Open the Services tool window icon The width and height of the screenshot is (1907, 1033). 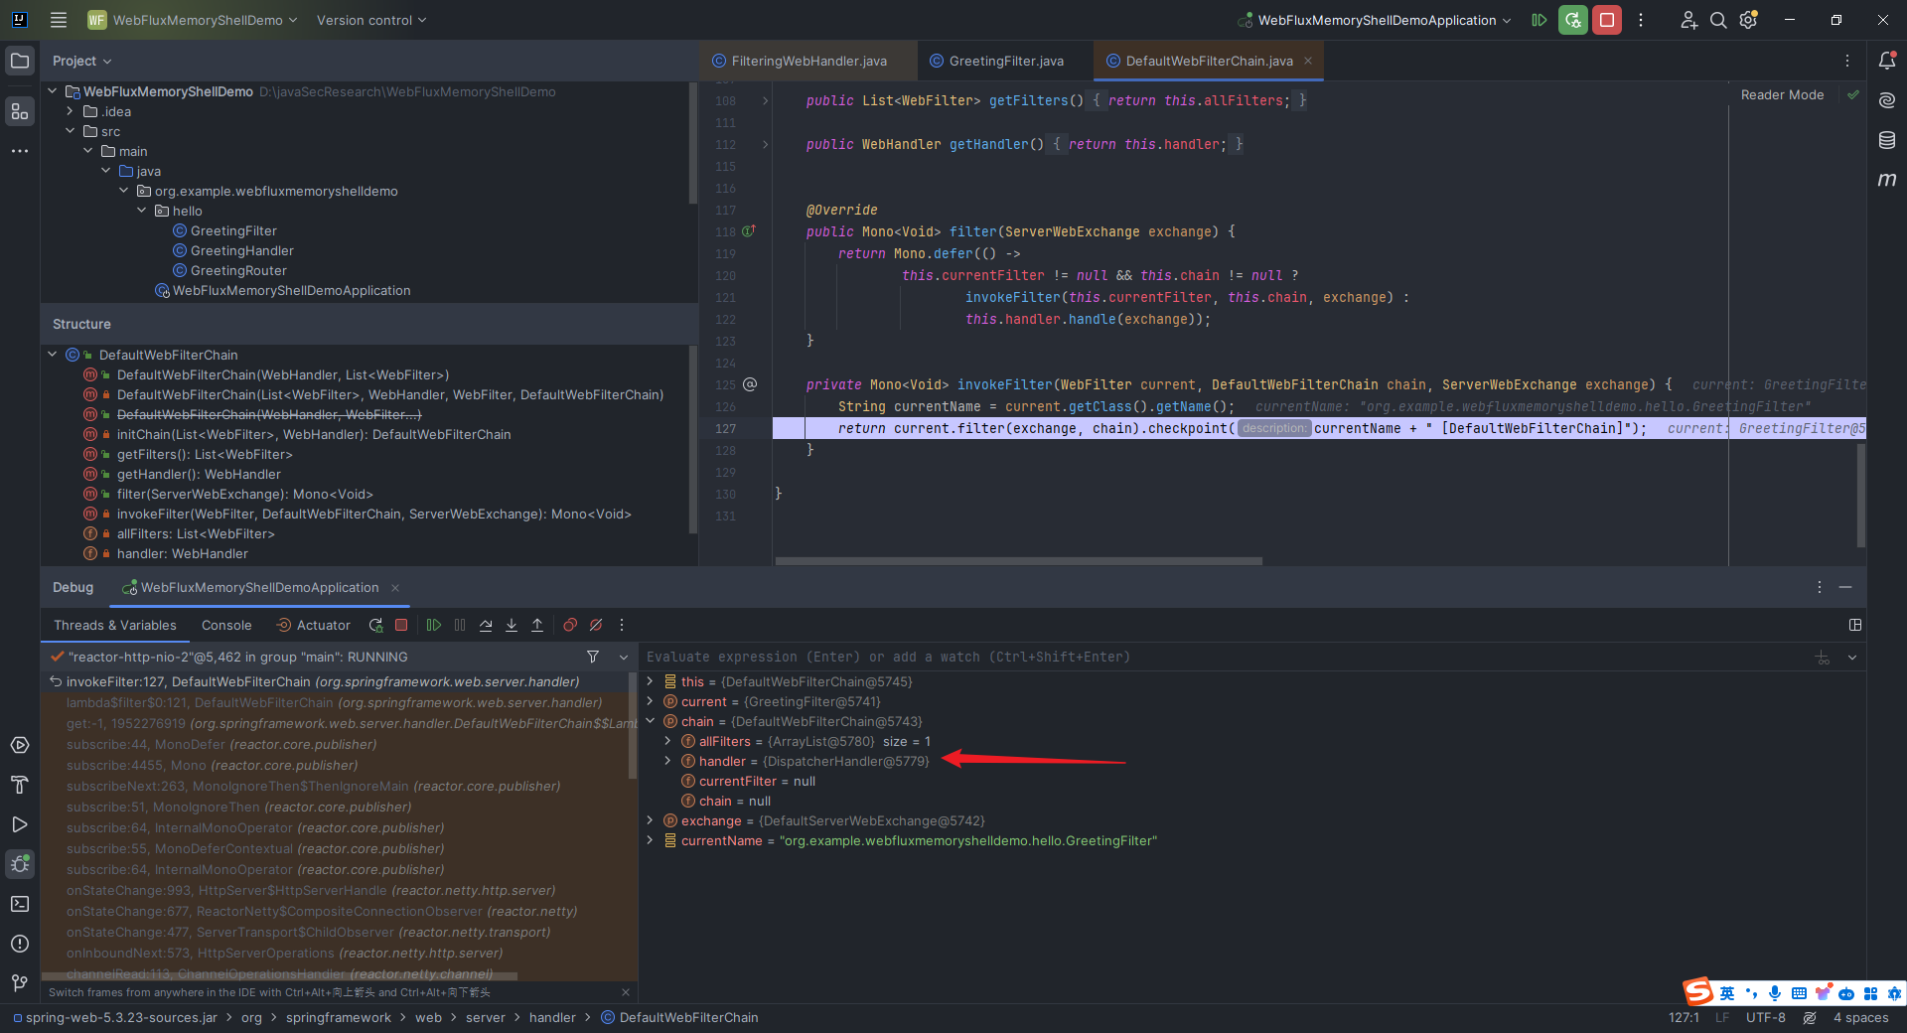(x=20, y=745)
